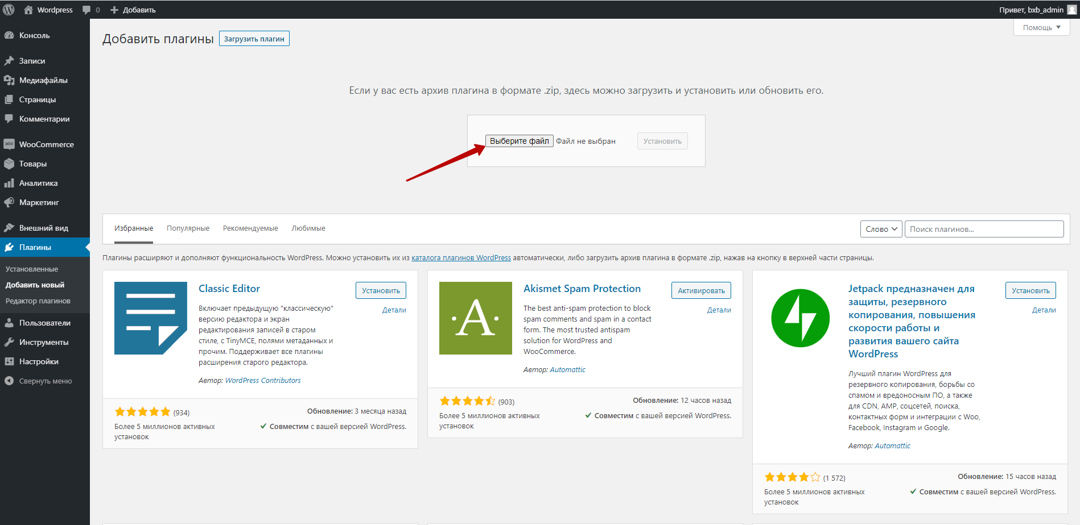Click Akismet star rating (903)

coord(467,401)
